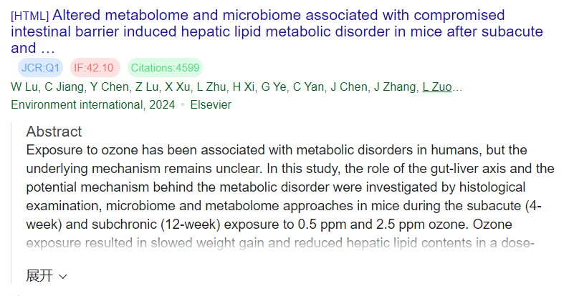
Task: Open author L Zuo's underlined profile link
Action: pyautogui.click(x=437, y=87)
